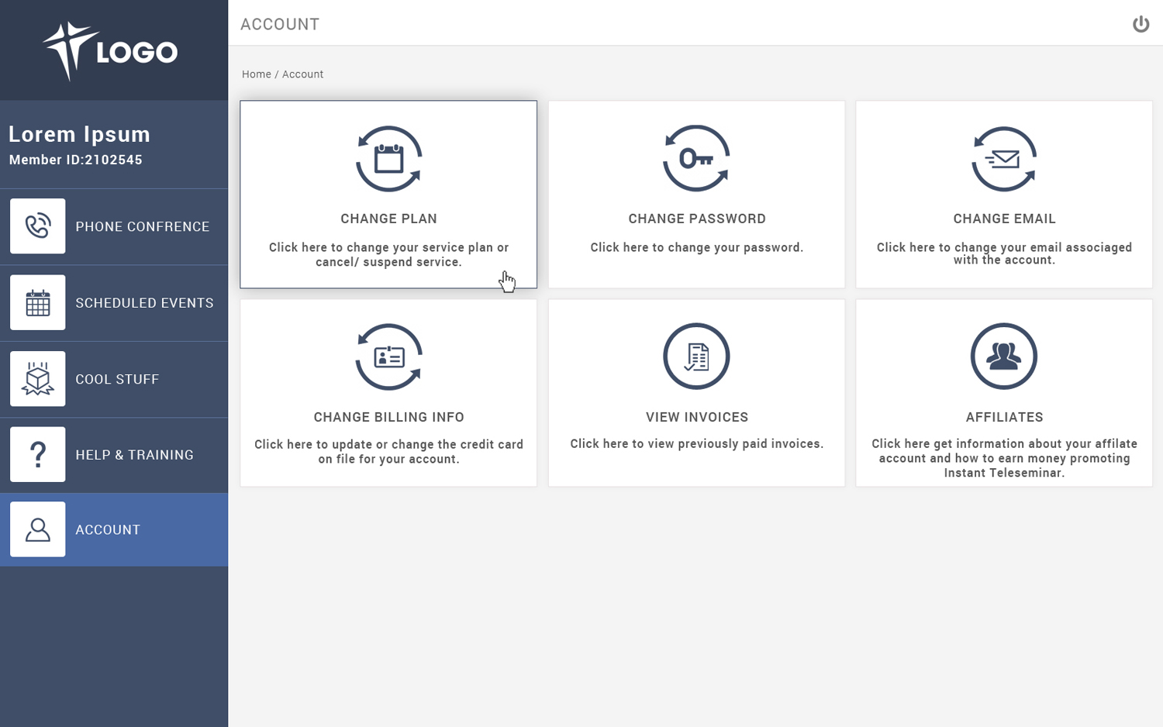Open Help & Training menu label

[135, 455]
